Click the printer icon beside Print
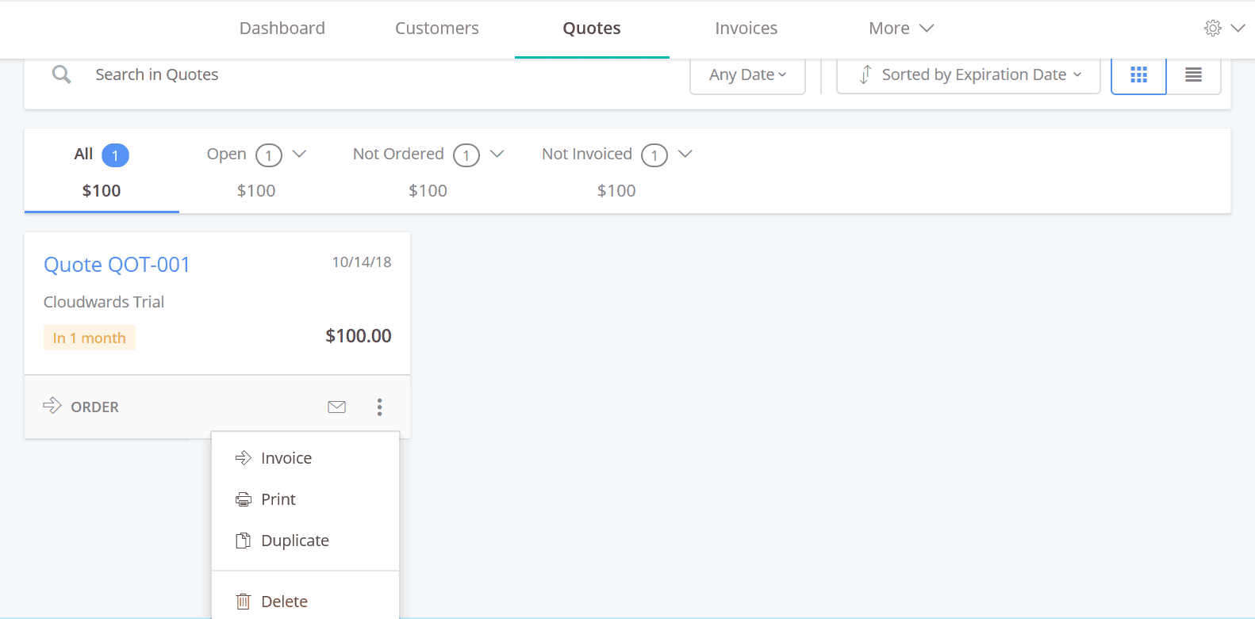The width and height of the screenshot is (1255, 619). 244,499
